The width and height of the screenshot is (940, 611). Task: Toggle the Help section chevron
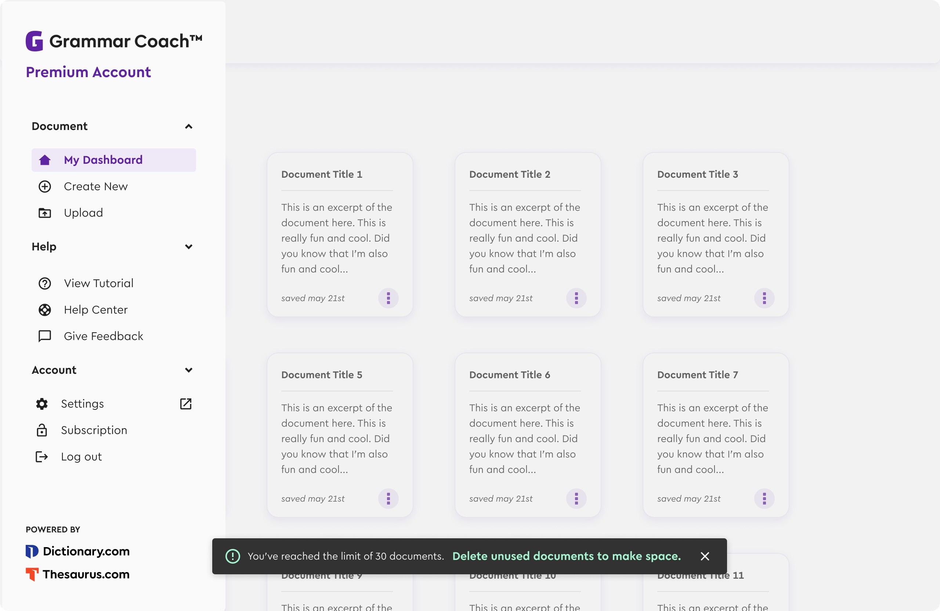pos(189,247)
